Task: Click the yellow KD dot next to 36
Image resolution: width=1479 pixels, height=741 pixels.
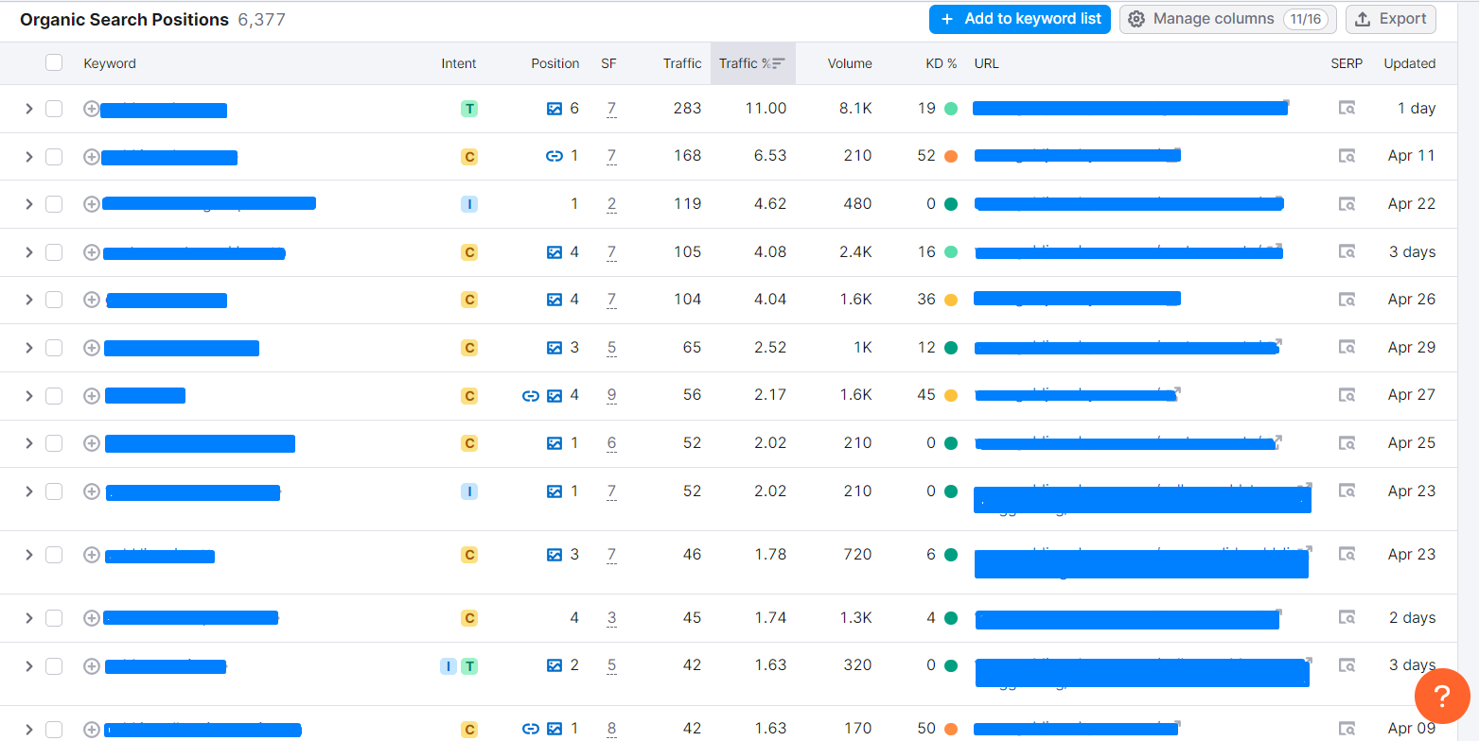Action: (951, 300)
